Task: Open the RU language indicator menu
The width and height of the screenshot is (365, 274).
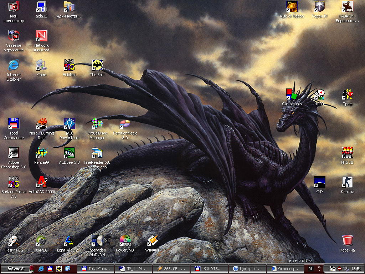Action: tap(311, 269)
